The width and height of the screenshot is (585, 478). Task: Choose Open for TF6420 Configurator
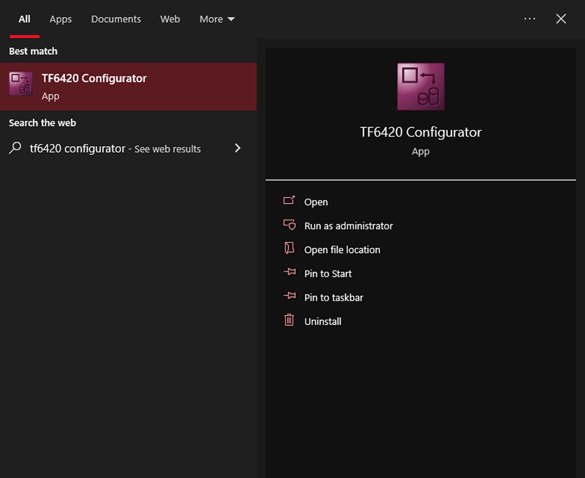[x=316, y=202]
